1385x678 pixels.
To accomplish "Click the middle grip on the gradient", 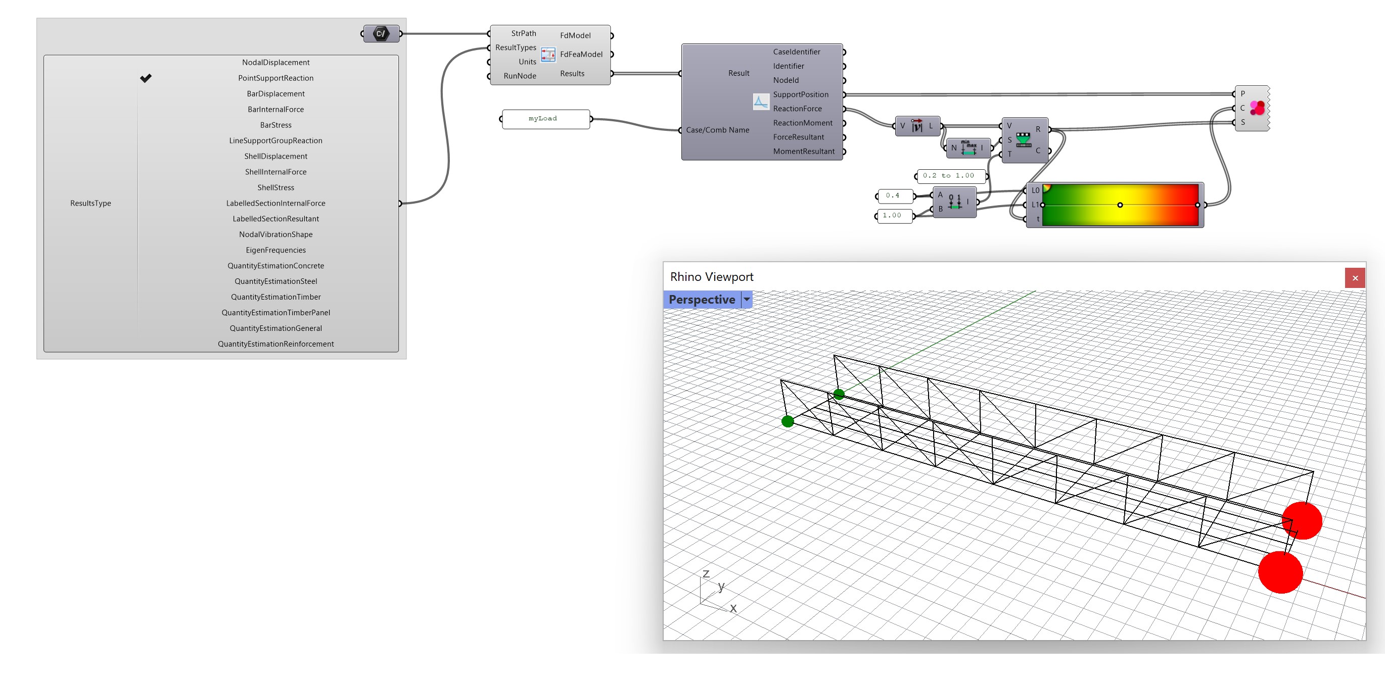I will click(1120, 205).
